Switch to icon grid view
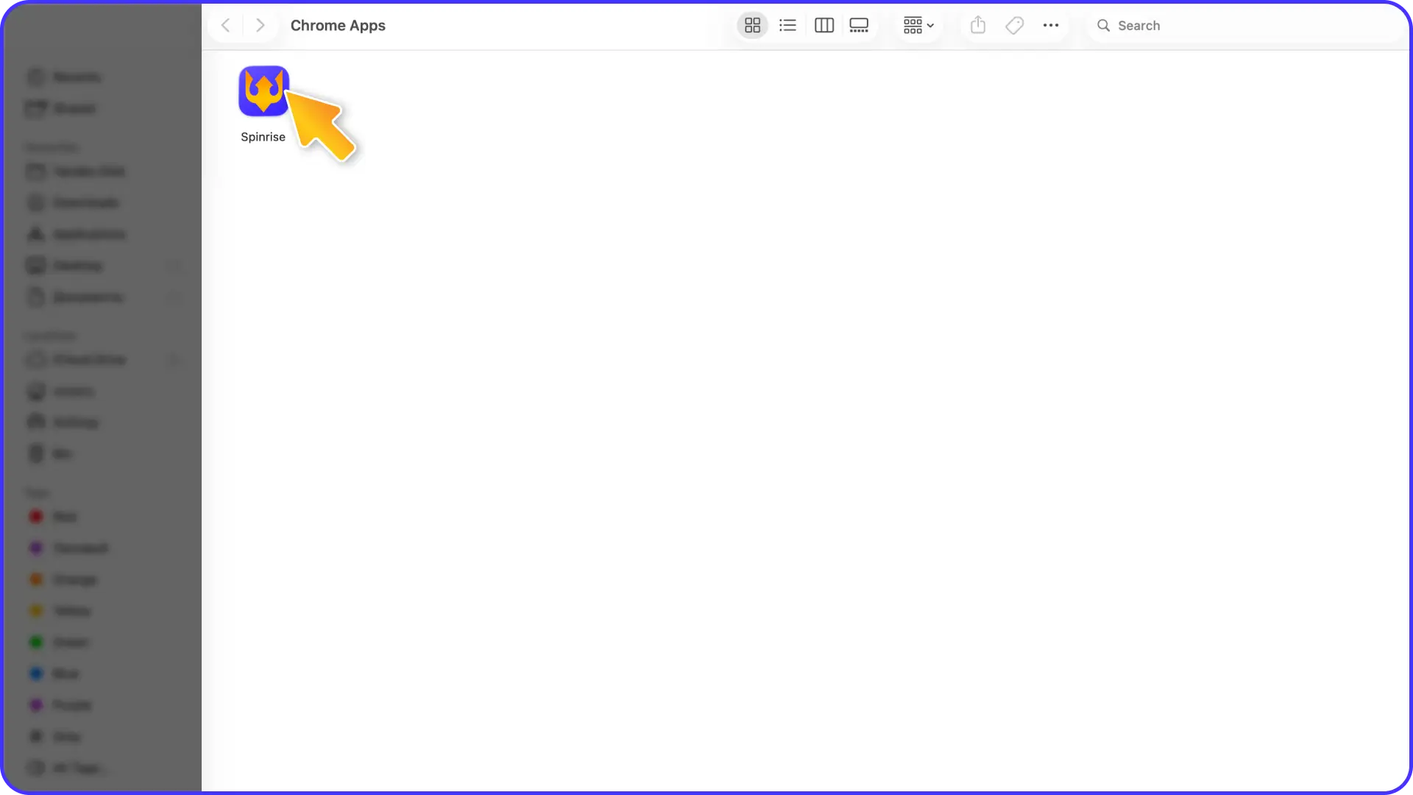This screenshot has width=1413, height=795. [x=752, y=26]
